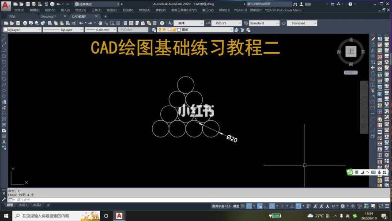Click the 登录 sign-in button
392x221 pixels.
coord(308,4)
